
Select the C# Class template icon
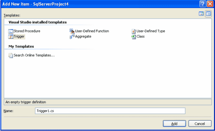pyautogui.click(x=134, y=37)
